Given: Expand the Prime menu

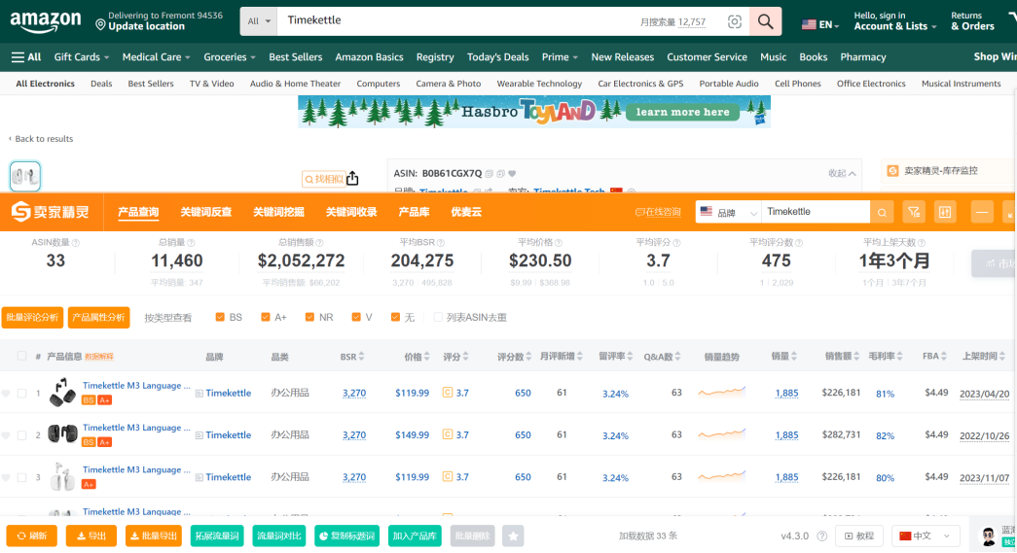Looking at the screenshot, I should point(560,57).
